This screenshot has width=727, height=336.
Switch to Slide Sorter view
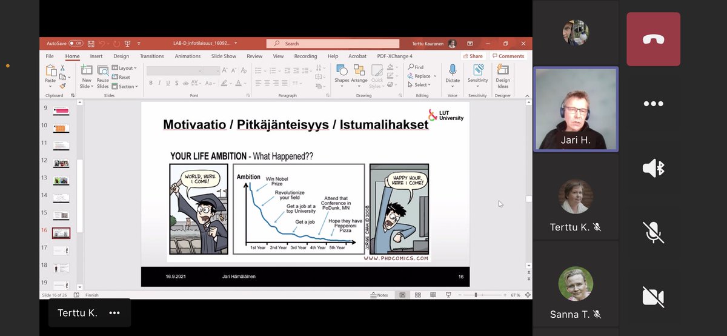tap(418, 295)
